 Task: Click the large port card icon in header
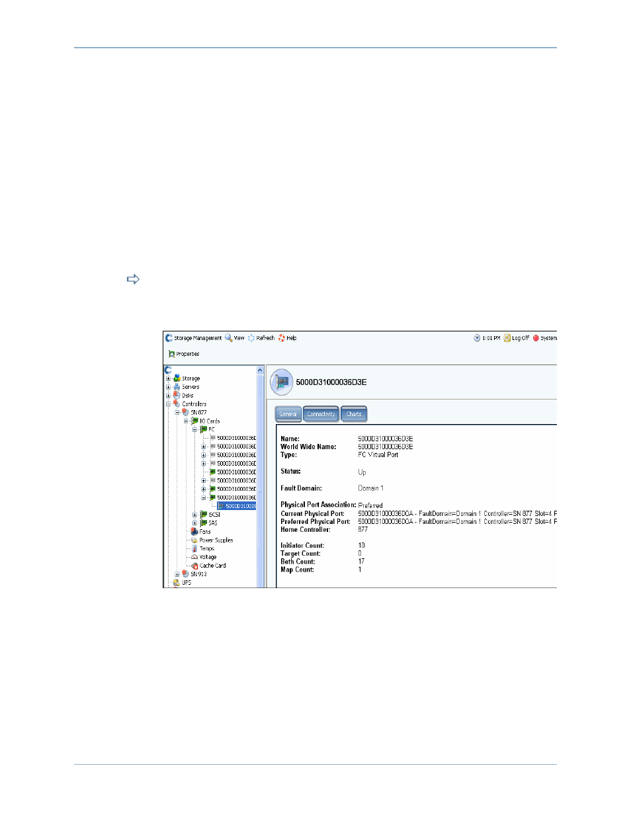(282, 382)
